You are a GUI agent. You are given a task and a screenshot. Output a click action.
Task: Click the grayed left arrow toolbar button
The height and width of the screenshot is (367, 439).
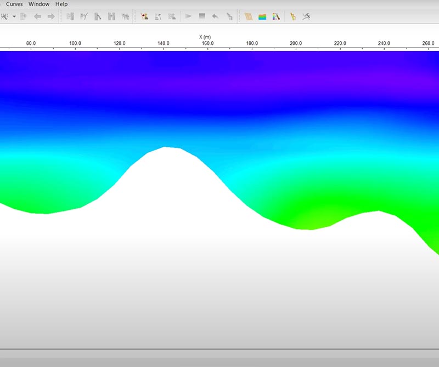(37, 16)
